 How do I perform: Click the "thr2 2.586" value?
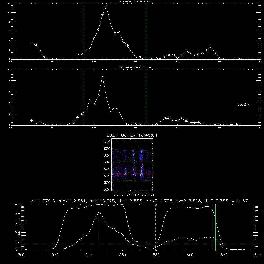pos(216,201)
